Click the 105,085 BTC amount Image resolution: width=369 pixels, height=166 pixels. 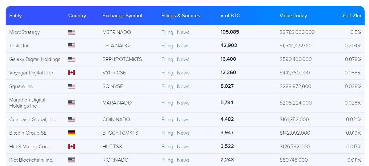point(230,32)
